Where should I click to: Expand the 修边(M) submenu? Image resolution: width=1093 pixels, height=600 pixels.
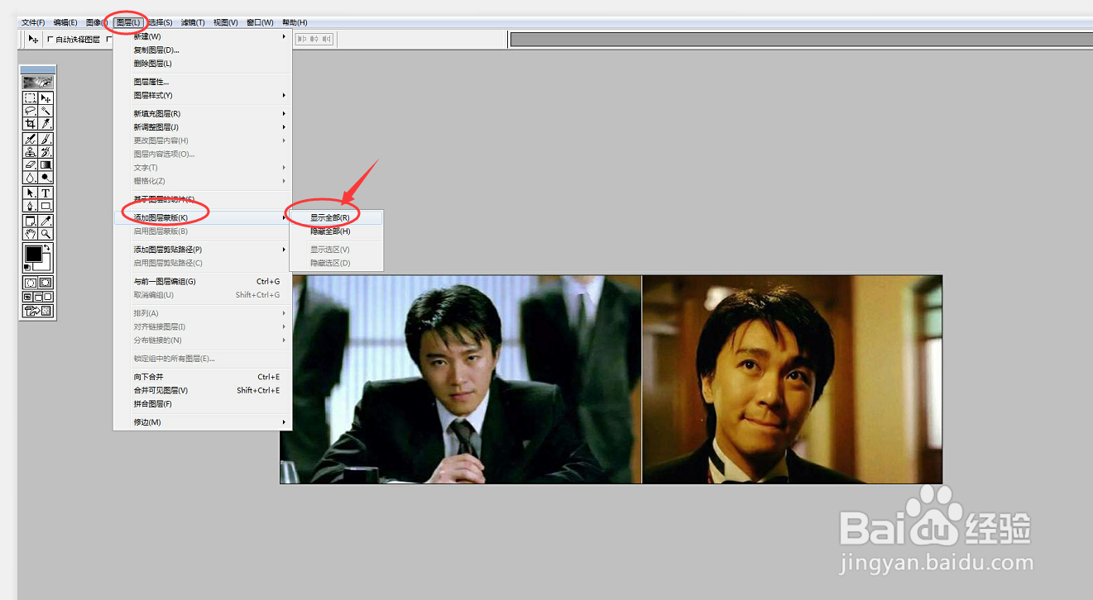[203, 422]
